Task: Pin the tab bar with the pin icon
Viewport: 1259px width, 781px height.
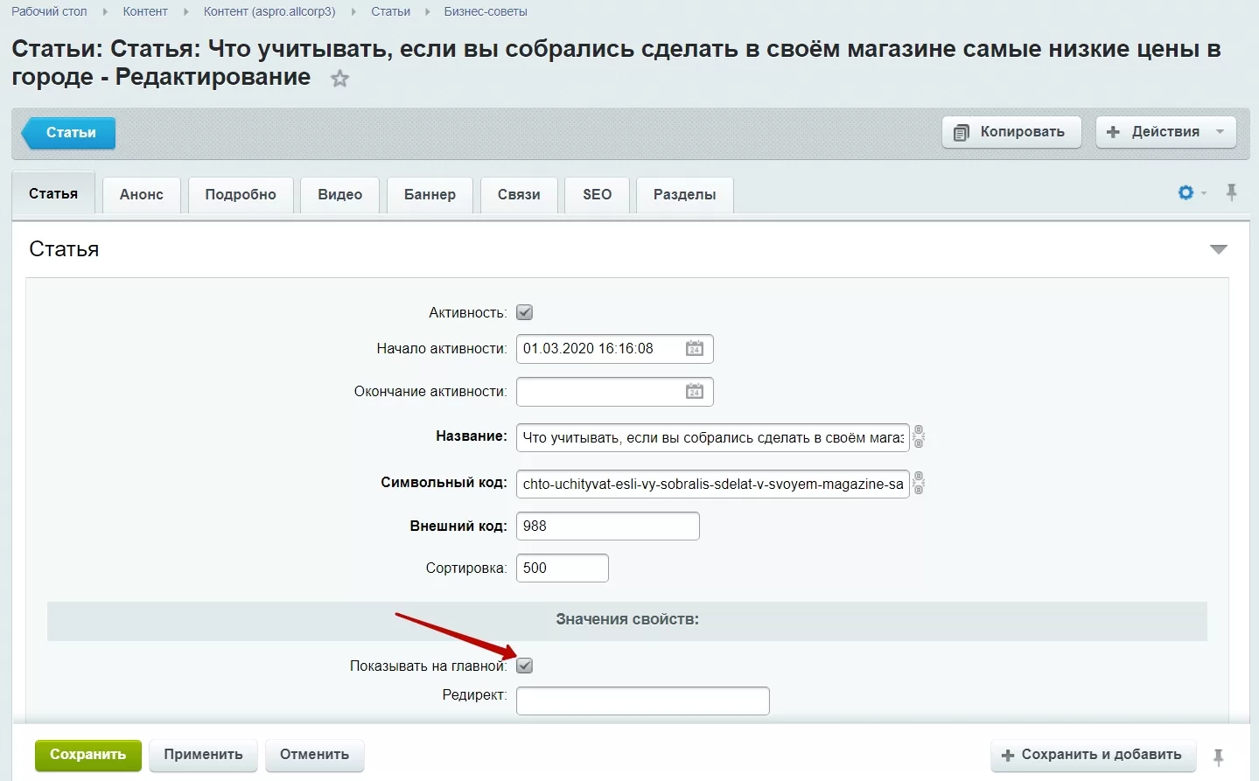Action: click(1232, 193)
